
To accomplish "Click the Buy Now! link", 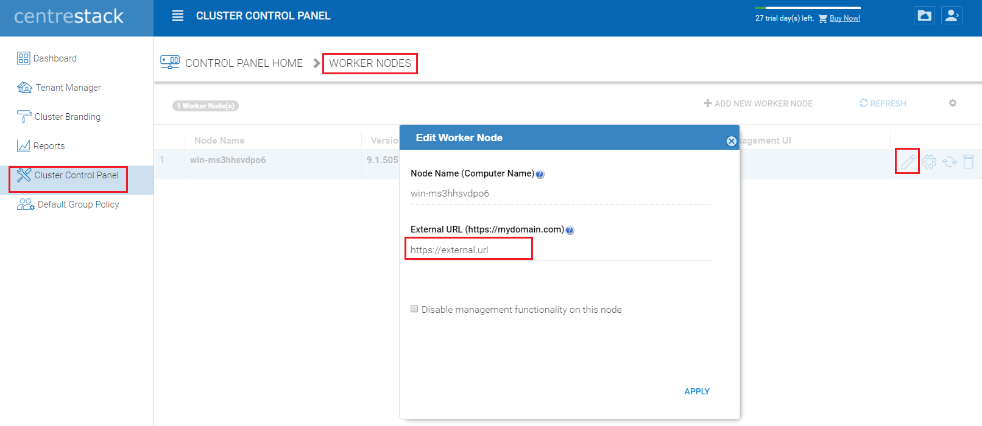I will [845, 18].
